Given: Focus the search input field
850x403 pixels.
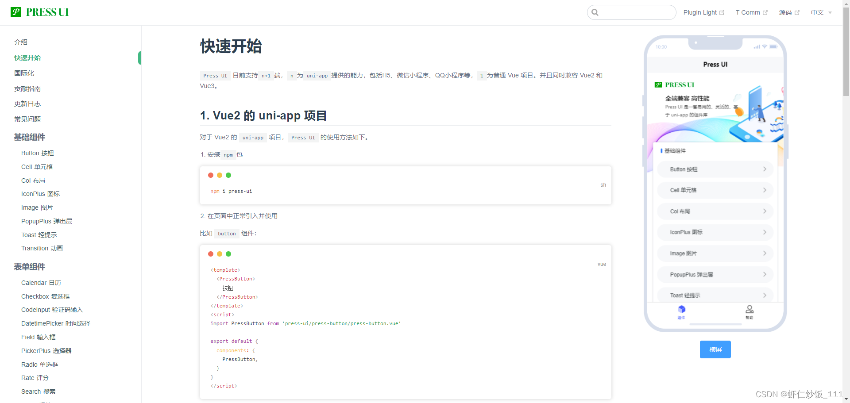Looking at the screenshot, I should click(632, 12).
